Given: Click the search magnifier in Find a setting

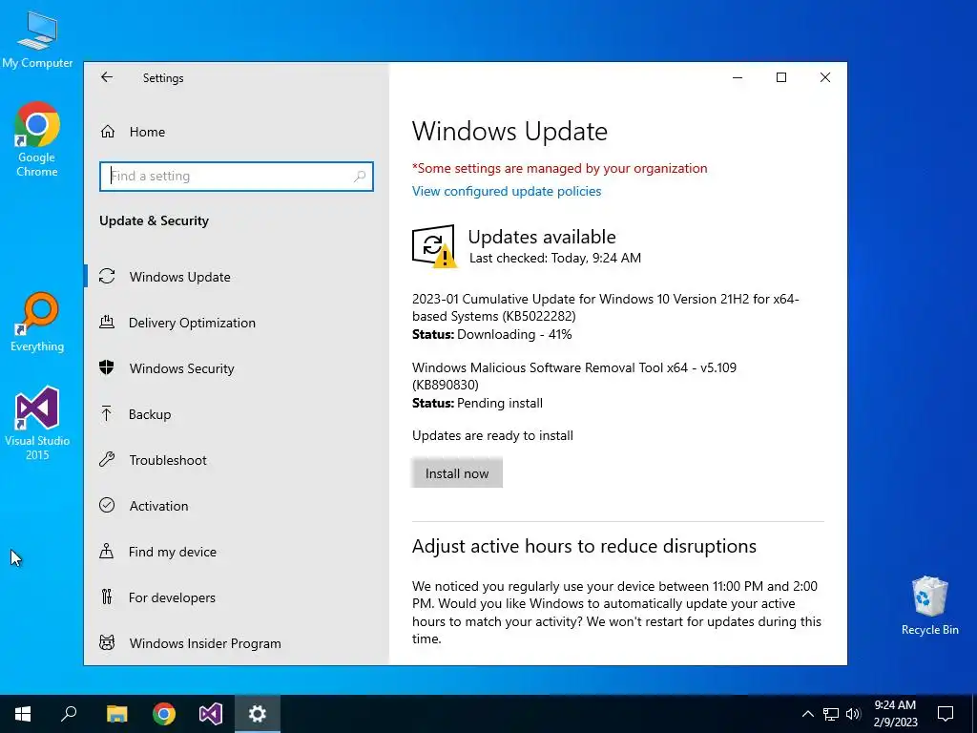Looking at the screenshot, I should click(x=360, y=177).
